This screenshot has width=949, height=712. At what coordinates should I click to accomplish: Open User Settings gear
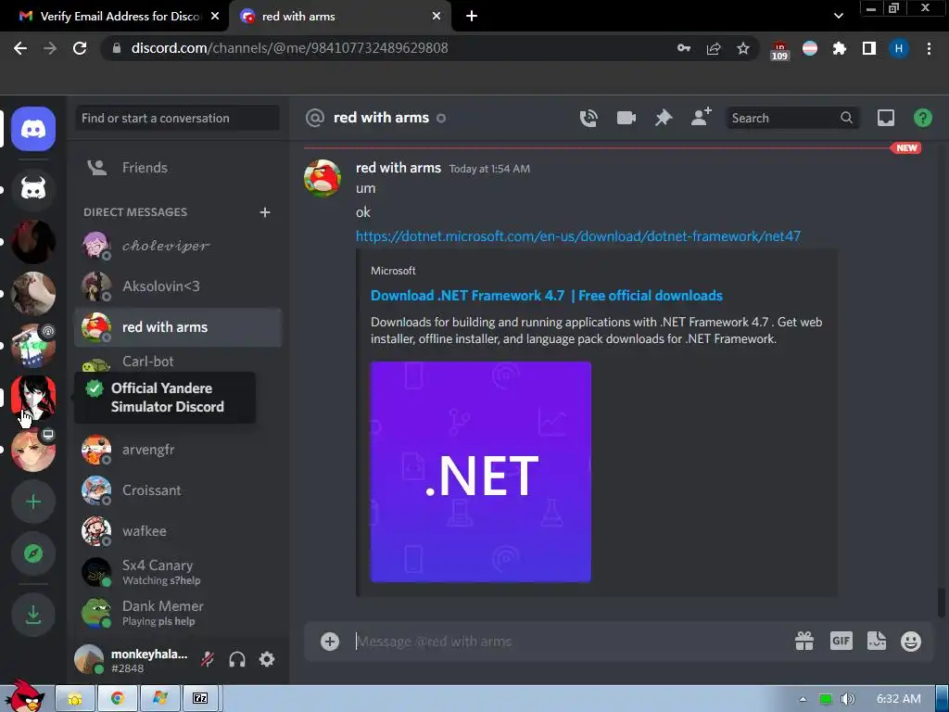coord(267,659)
